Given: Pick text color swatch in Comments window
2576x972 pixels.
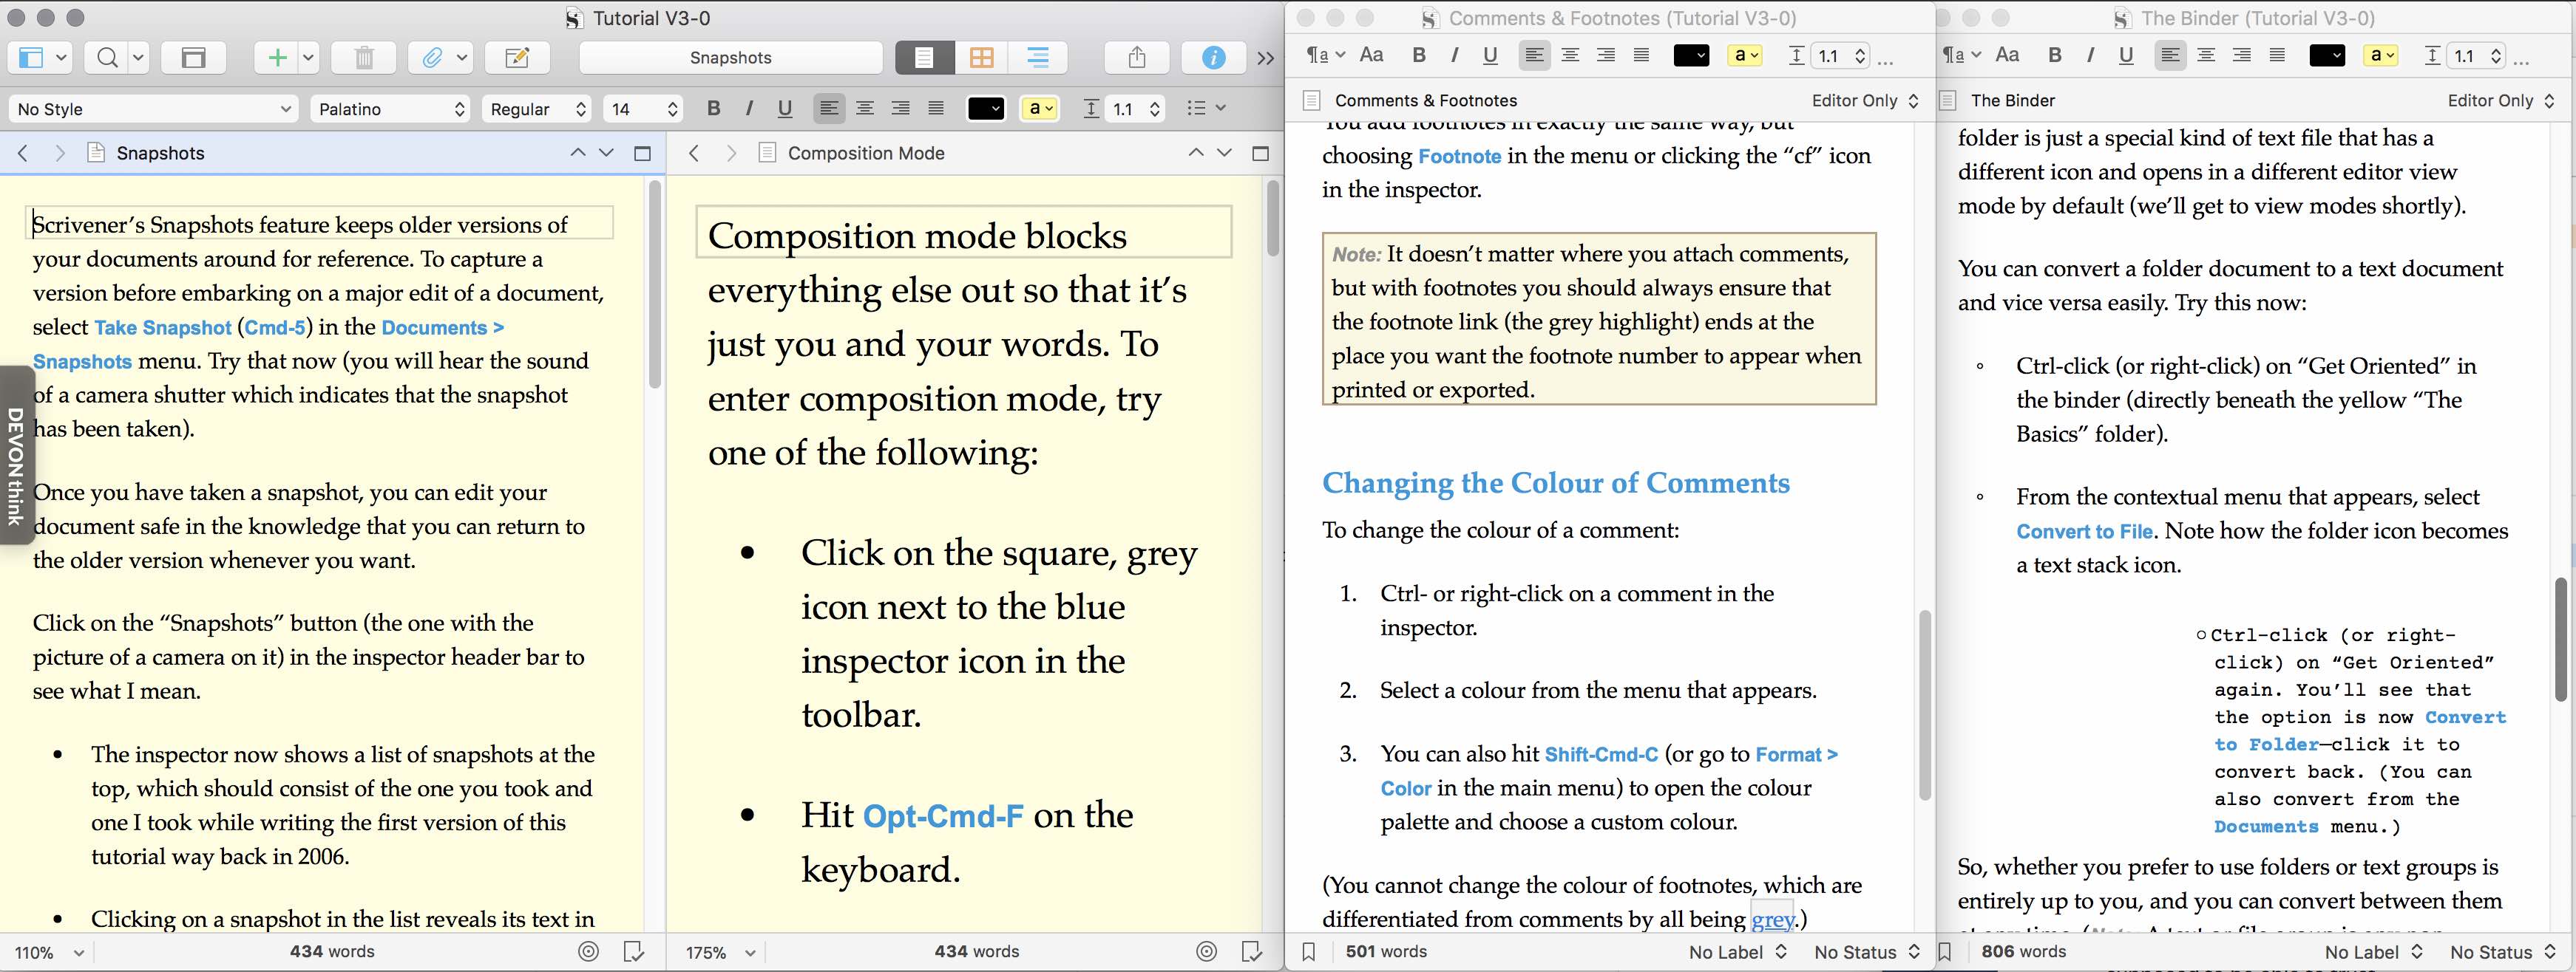Looking at the screenshot, I should (1691, 55).
